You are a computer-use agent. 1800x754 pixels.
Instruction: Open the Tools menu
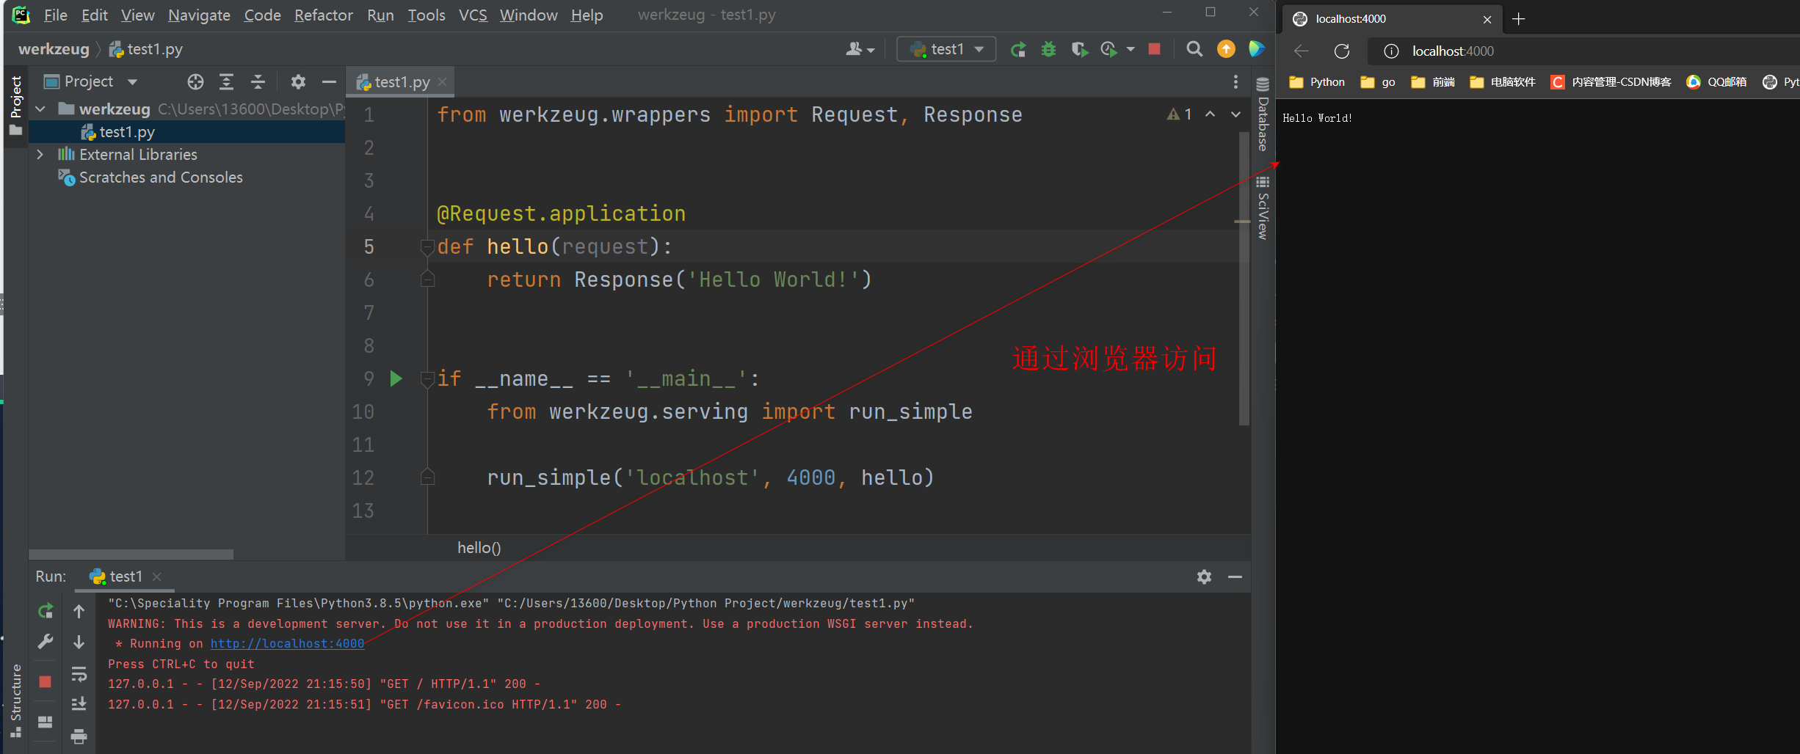(427, 15)
